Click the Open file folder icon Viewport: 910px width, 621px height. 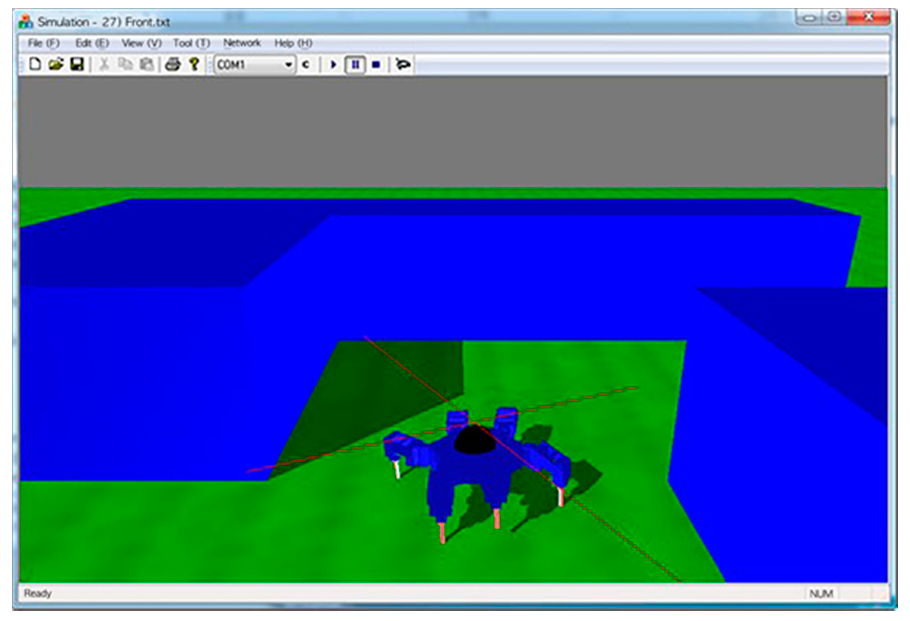[x=56, y=64]
